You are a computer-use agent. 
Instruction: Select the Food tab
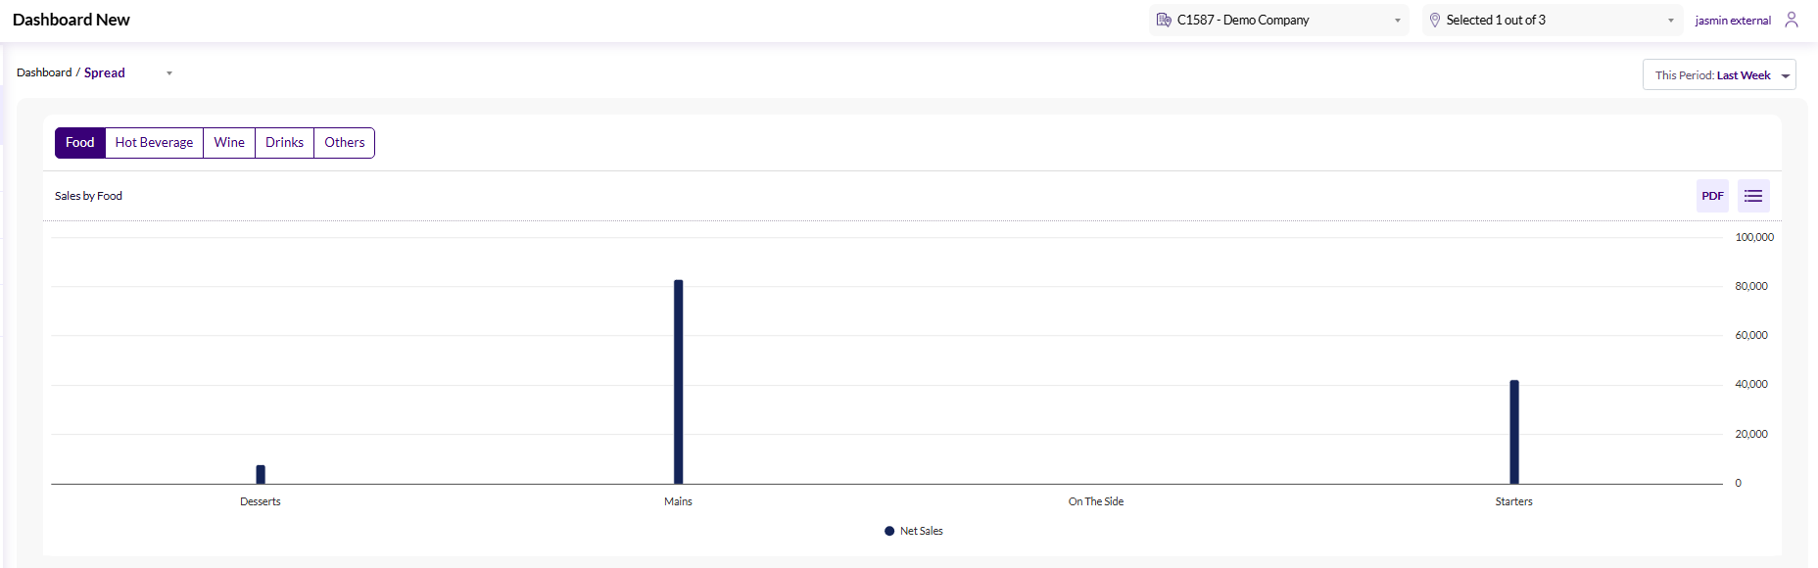(80, 143)
